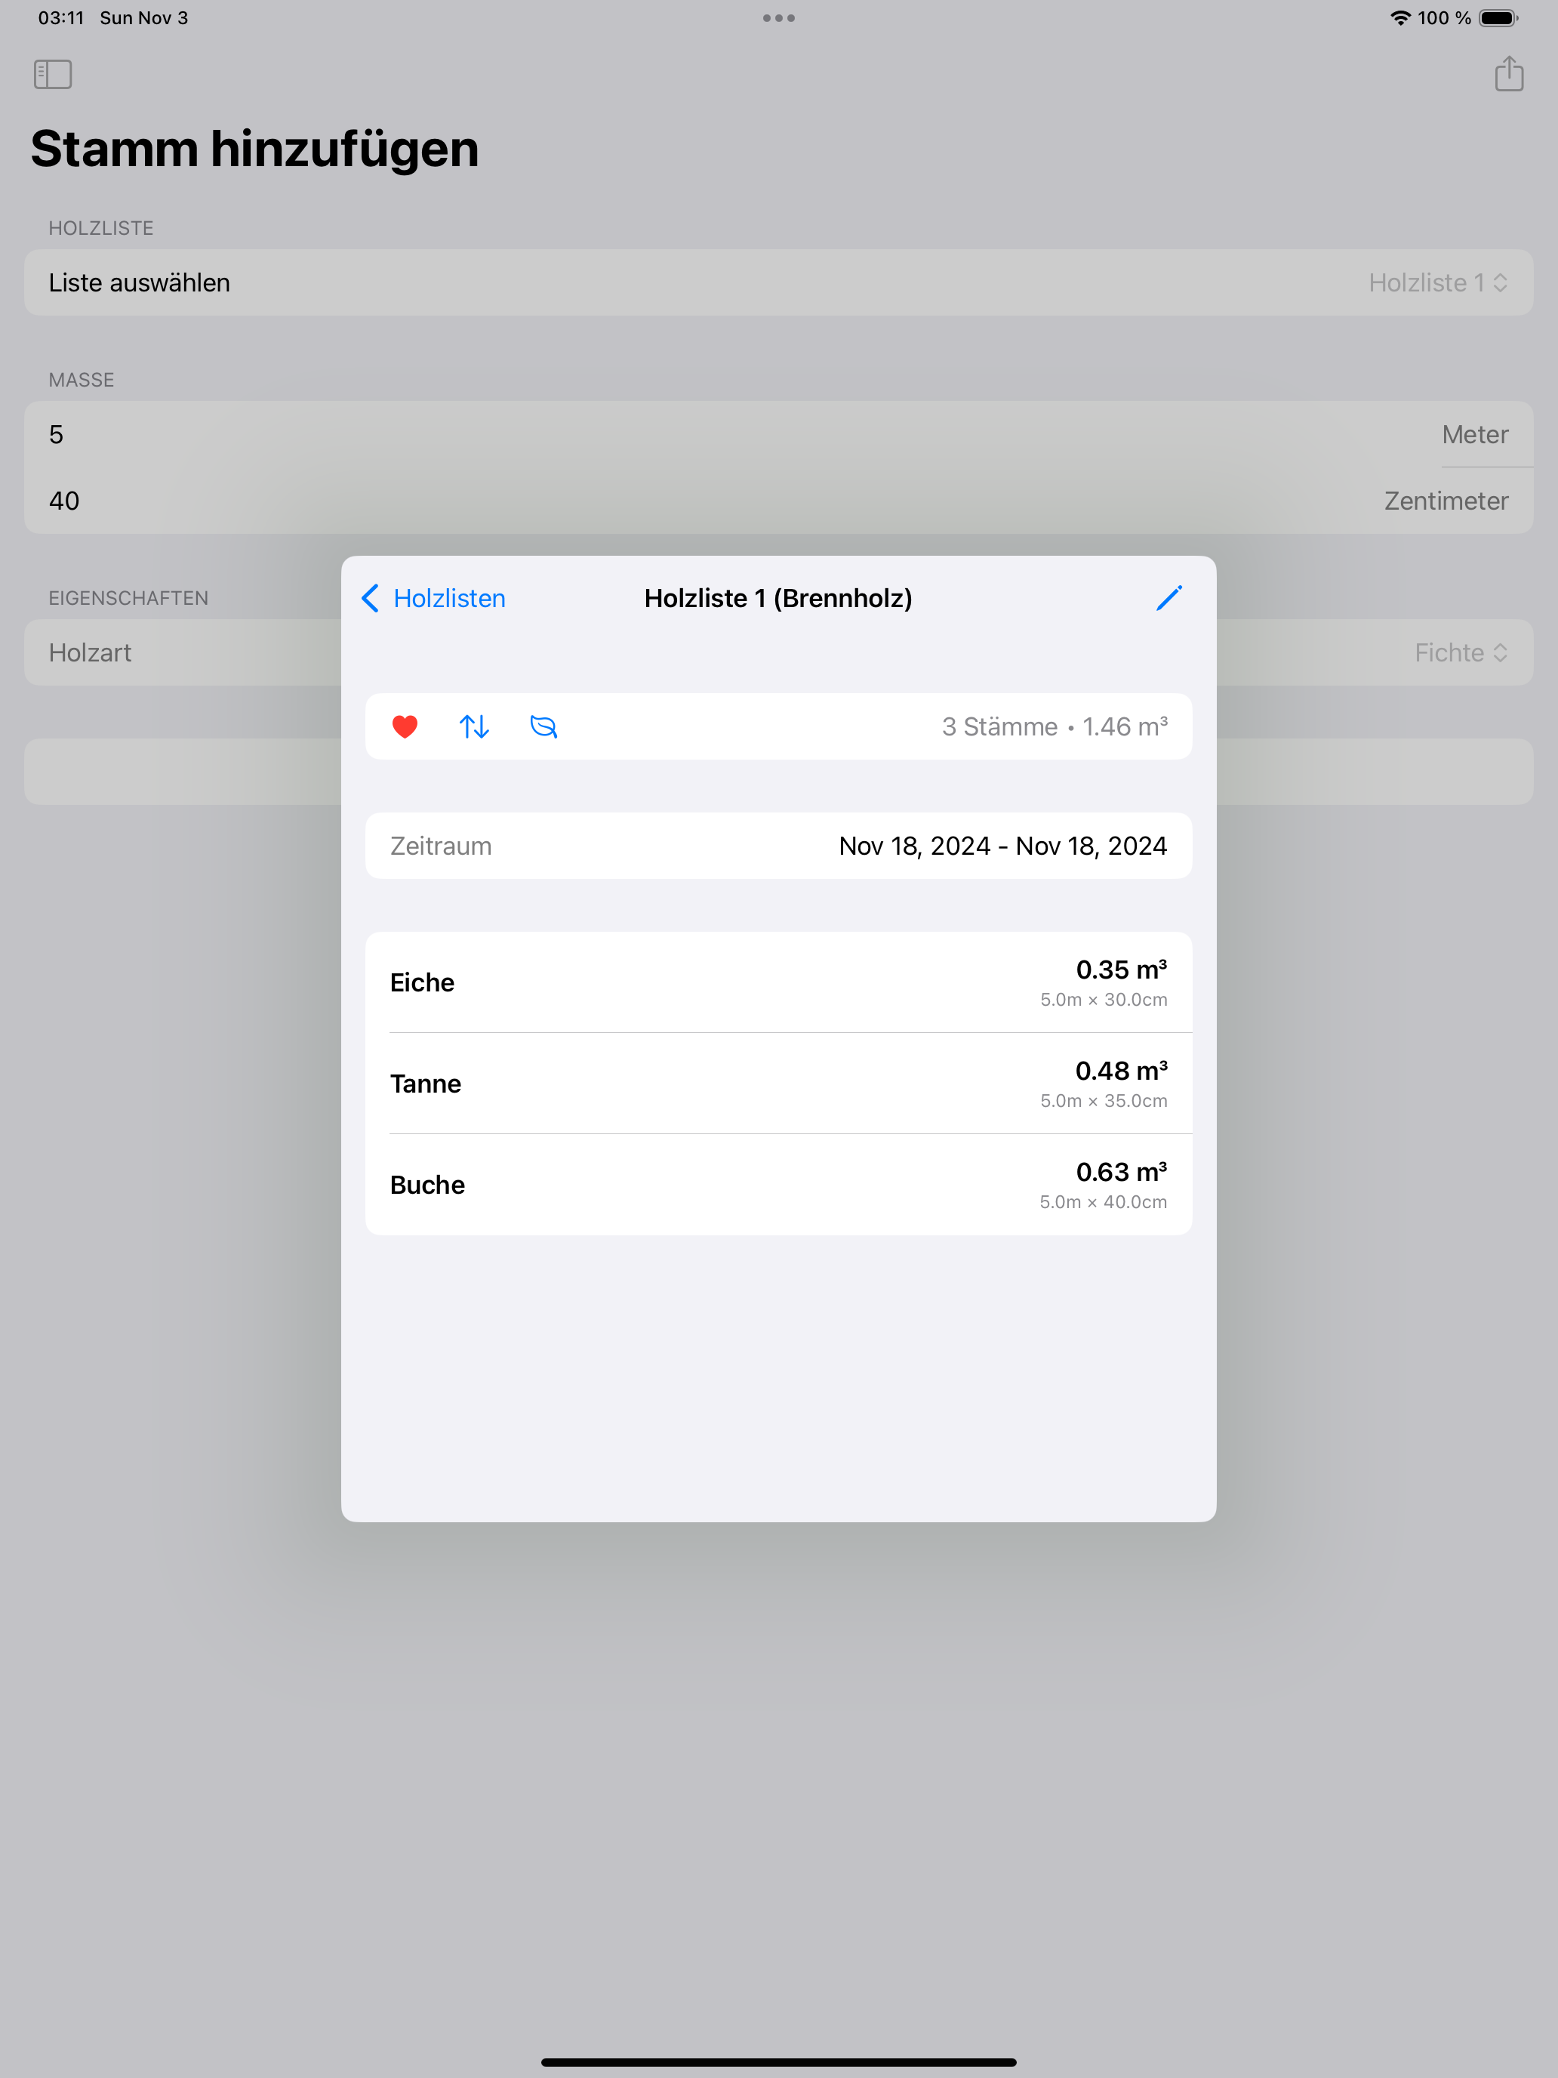Image resolution: width=1558 pixels, height=2078 pixels.
Task: Toggle the sidebar panel icon
Action: click(x=53, y=74)
